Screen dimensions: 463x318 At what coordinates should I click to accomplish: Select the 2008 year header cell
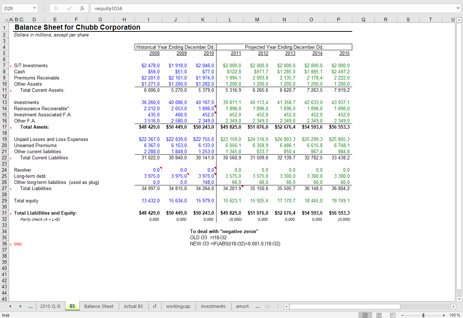pyautogui.click(x=154, y=53)
